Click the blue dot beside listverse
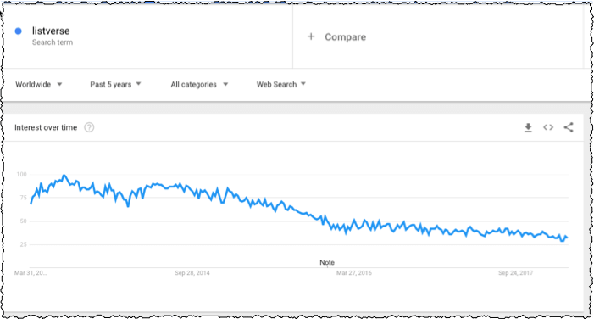 [18, 31]
